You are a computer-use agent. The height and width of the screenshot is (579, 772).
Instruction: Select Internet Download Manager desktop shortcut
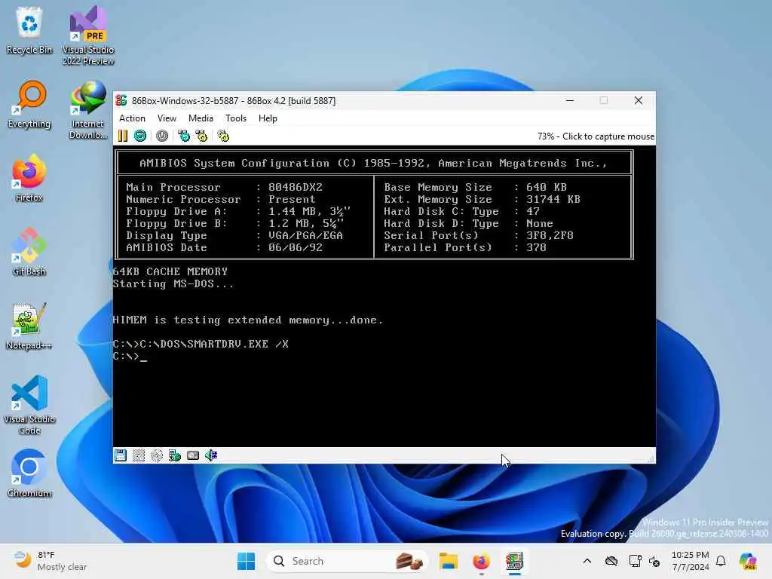point(88,110)
